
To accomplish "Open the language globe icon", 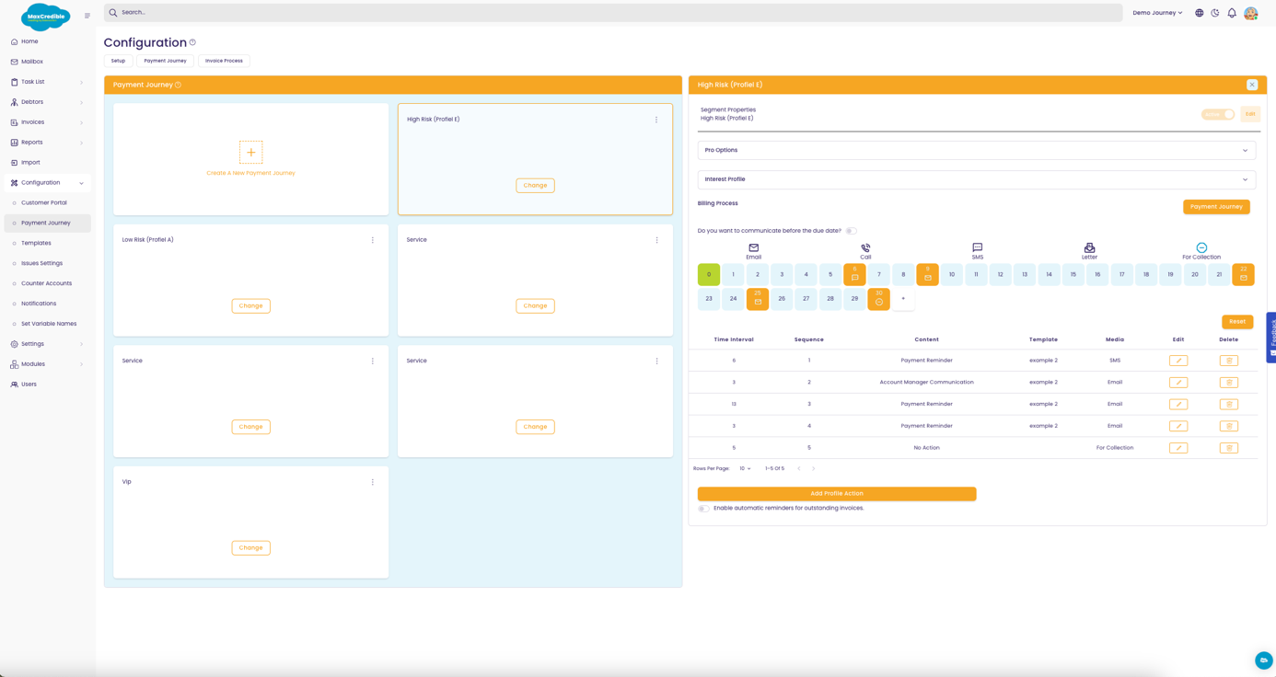I will (1199, 13).
